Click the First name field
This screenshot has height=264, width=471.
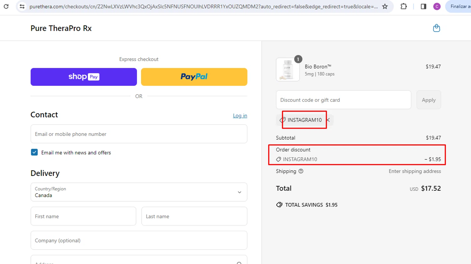click(84, 216)
